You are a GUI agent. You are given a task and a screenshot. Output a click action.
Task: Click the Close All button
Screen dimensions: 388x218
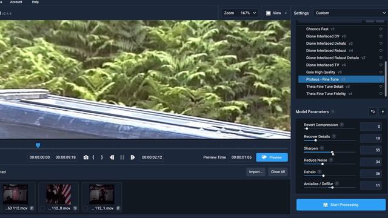pyautogui.click(x=278, y=172)
